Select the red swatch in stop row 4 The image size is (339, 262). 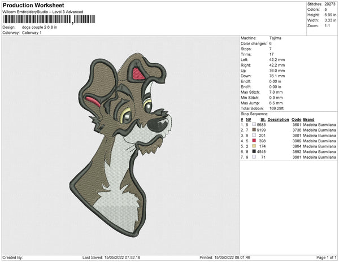tap(254, 141)
